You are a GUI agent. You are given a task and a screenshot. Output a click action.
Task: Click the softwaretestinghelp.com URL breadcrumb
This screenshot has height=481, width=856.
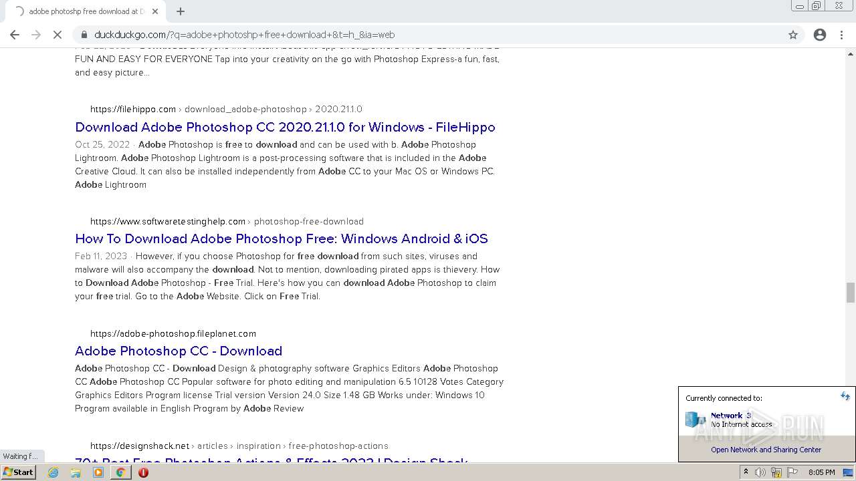pyautogui.click(x=168, y=221)
